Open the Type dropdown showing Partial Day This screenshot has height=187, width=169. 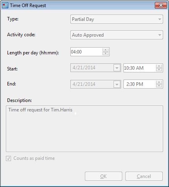pyautogui.click(x=117, y=19)
